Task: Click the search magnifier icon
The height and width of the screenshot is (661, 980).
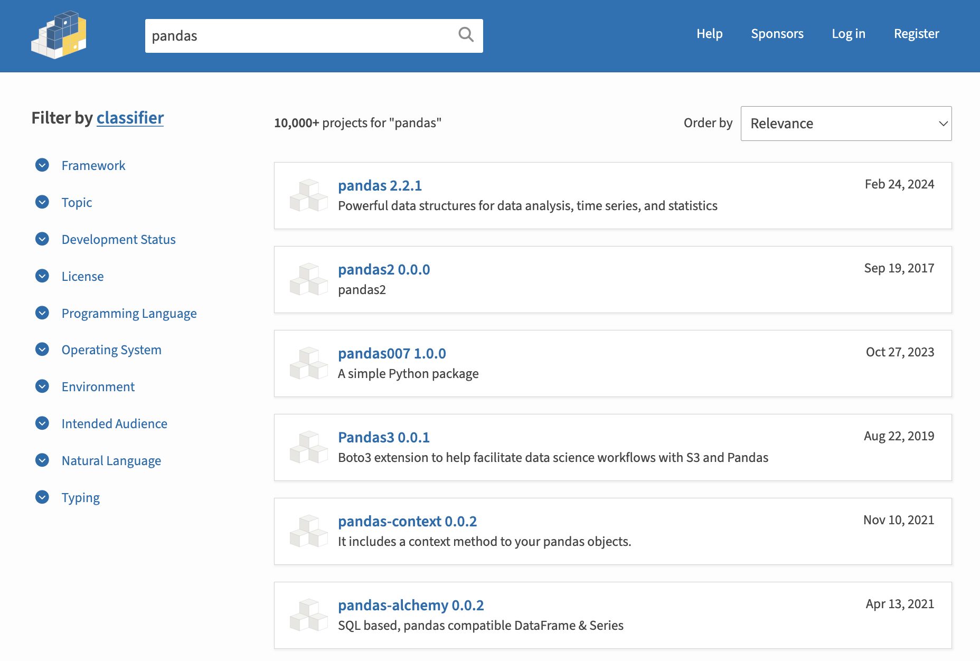Action: [x=466, y=35]
